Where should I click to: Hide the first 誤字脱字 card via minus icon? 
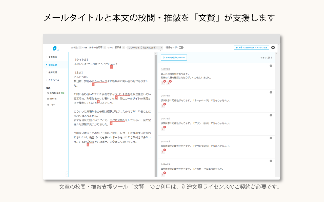tap(271, 65)
